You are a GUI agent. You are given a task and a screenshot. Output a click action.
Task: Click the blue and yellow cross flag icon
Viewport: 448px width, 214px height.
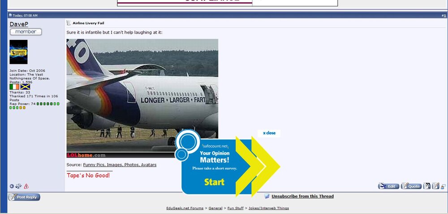click(x=25, y=87)
